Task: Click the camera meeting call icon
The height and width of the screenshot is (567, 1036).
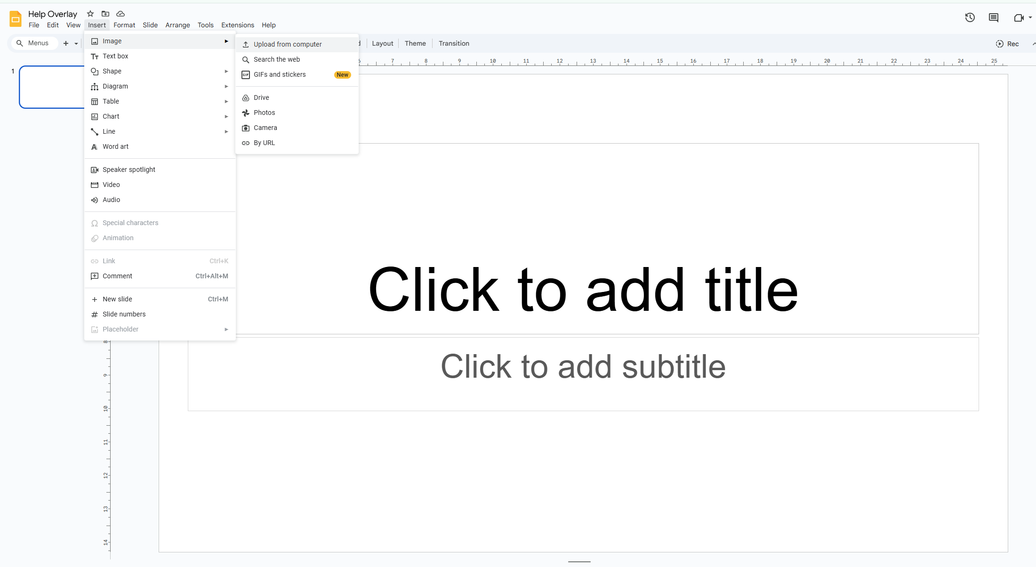Action: 1019,17
